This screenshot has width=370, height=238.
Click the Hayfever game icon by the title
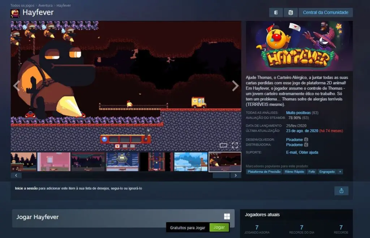click(15, 13)
